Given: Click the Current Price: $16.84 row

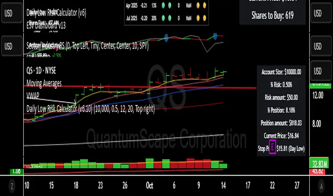Looking at the screenshot, I should 281,136.
